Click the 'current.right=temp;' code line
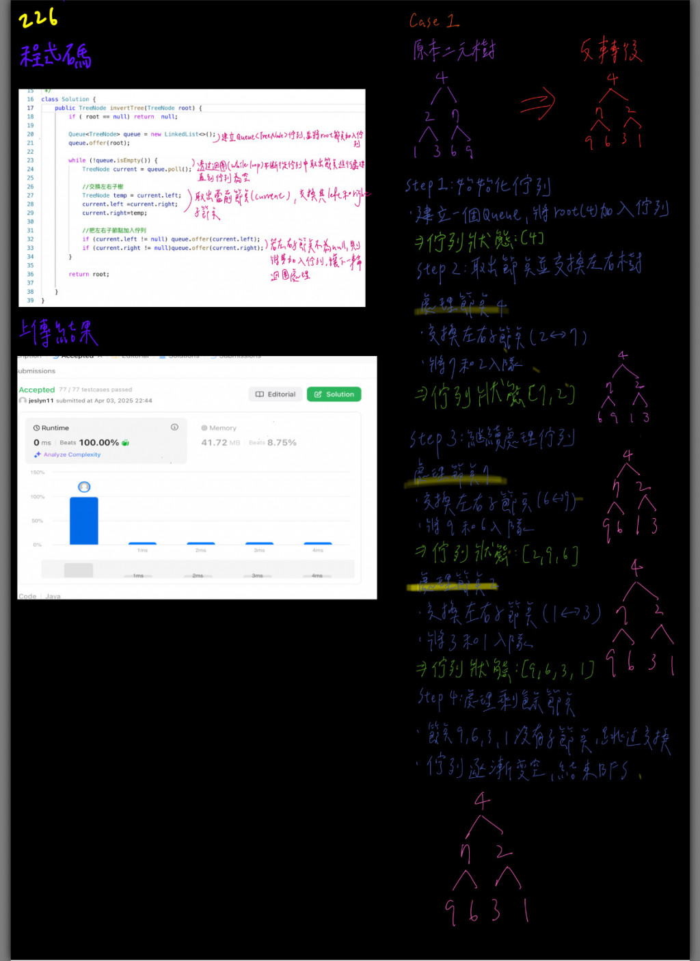 coord(114,213)
